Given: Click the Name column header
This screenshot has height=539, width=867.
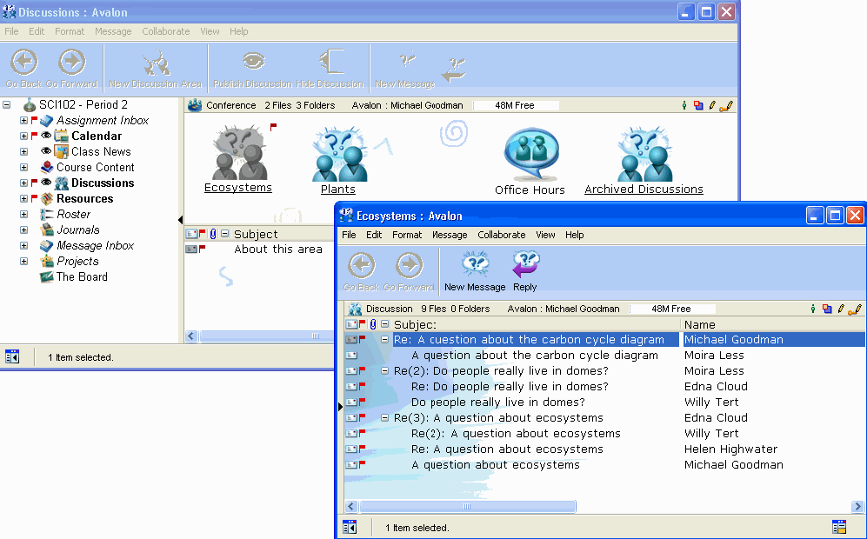Looking at the screenshot, I should (x=699, y=324).
